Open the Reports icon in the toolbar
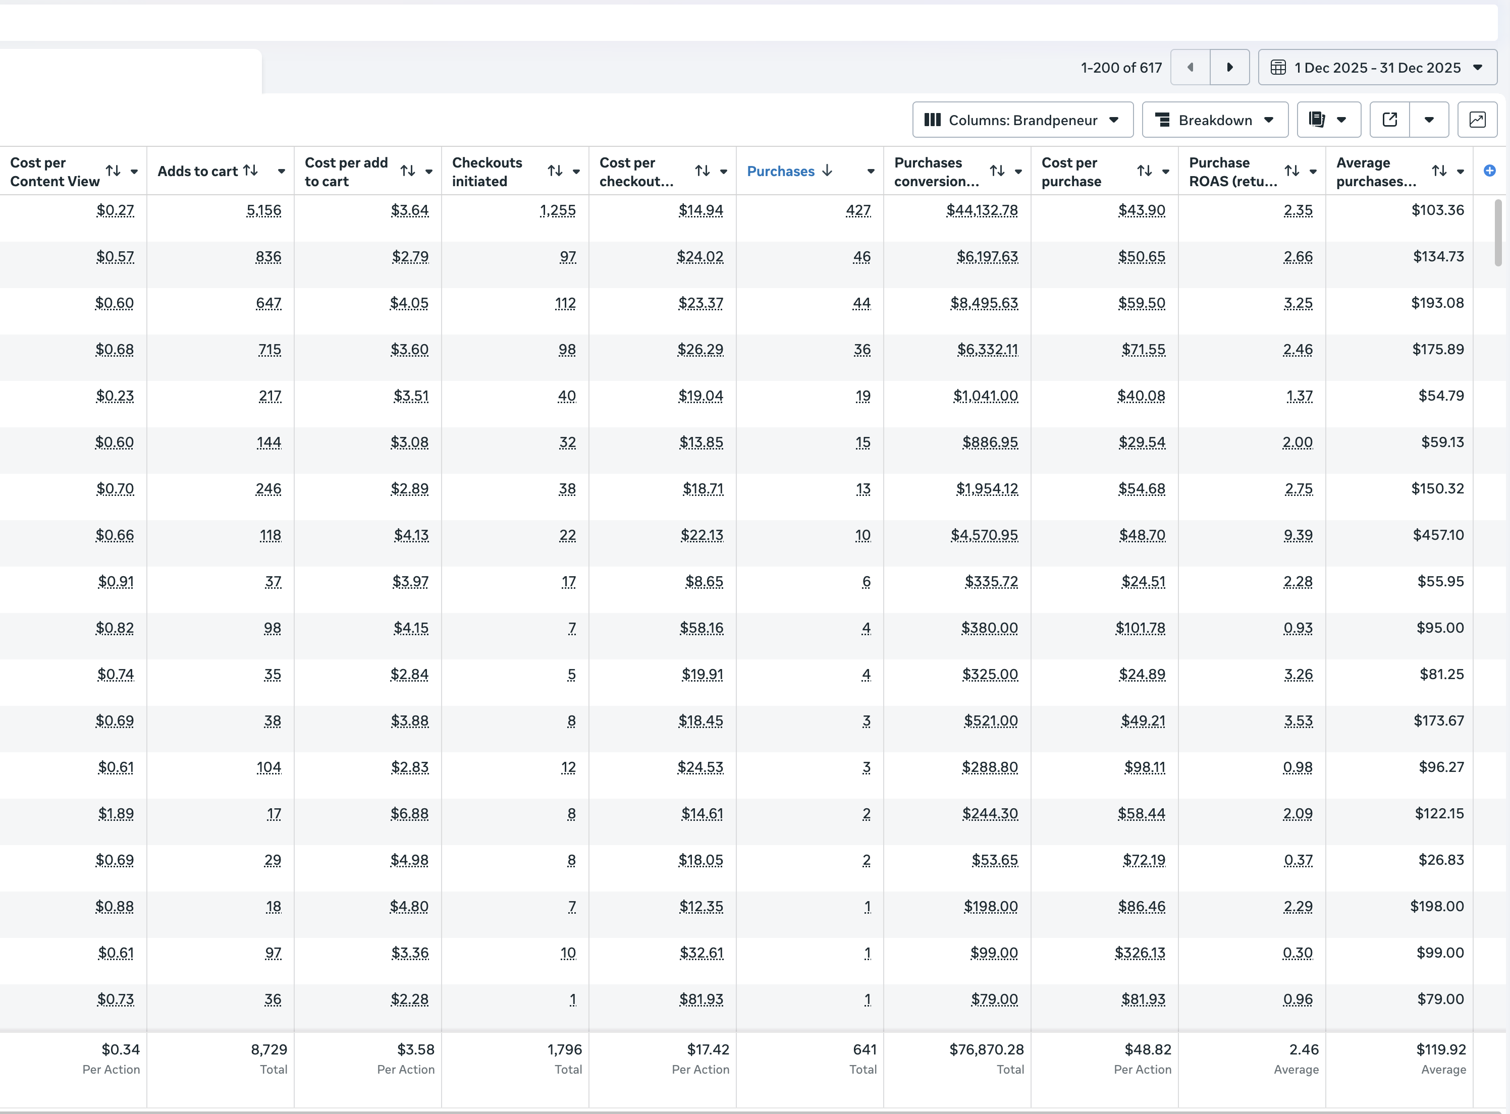 tap(1318, 120)
